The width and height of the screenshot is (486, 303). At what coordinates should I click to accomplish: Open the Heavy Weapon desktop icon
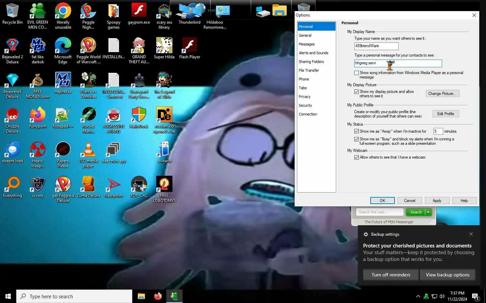tap(38, 155)
